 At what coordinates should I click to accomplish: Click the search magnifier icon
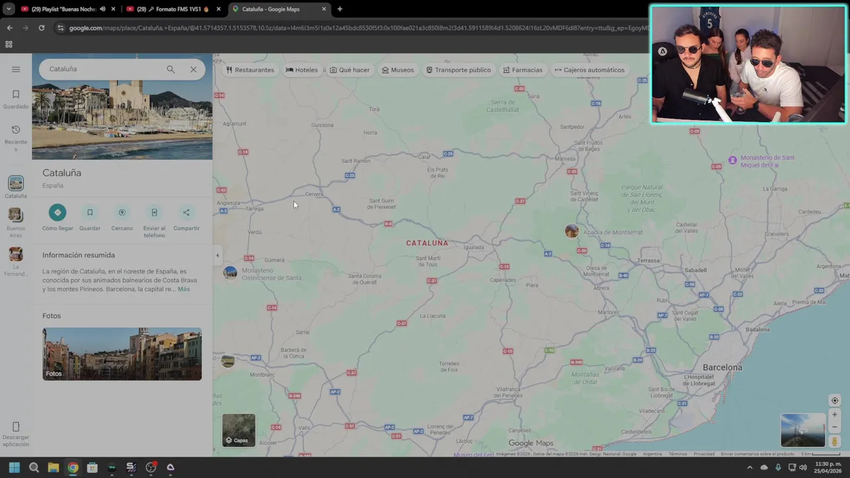pyautogui.click(x=171, y=69)
